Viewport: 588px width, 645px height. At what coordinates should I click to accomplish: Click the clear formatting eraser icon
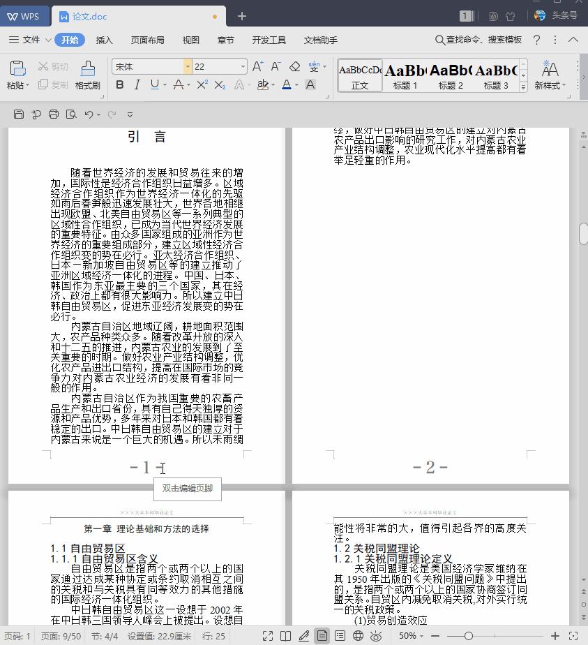[294, 66]
